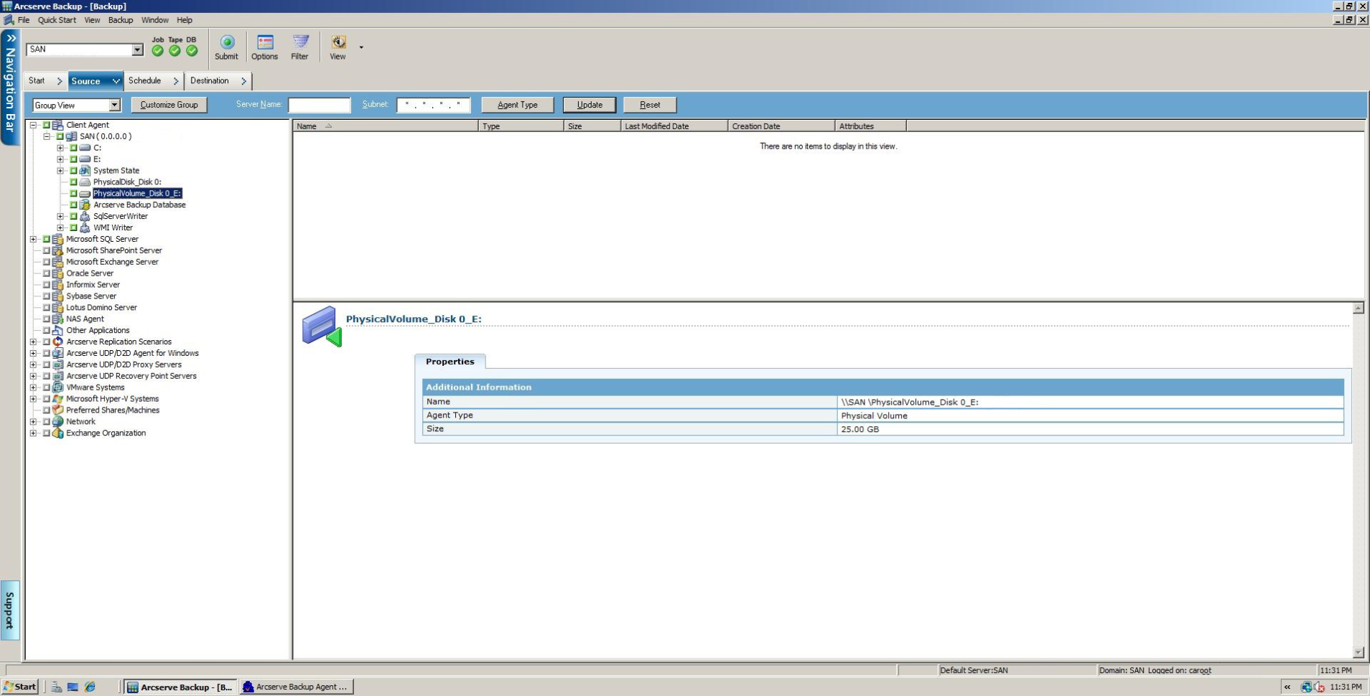Click the Tape engine status icon
1370x696 pixels.
tap(174, 50)
